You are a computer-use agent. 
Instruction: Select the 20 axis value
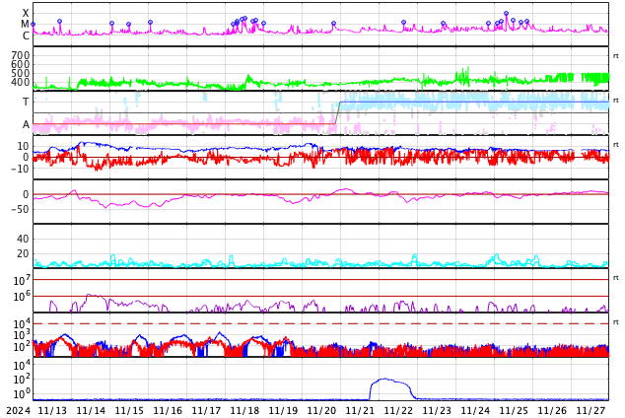(23, 253)
